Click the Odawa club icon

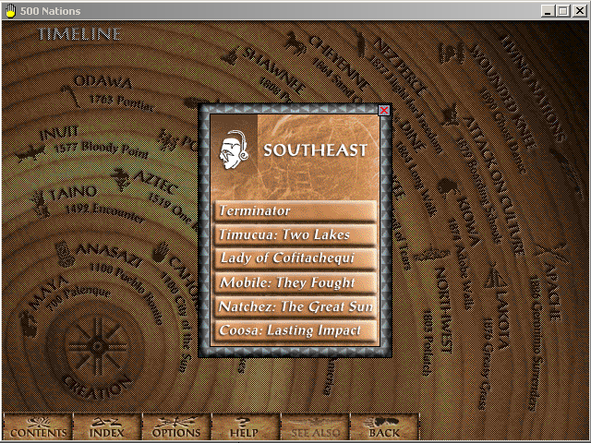coord(70,96)
